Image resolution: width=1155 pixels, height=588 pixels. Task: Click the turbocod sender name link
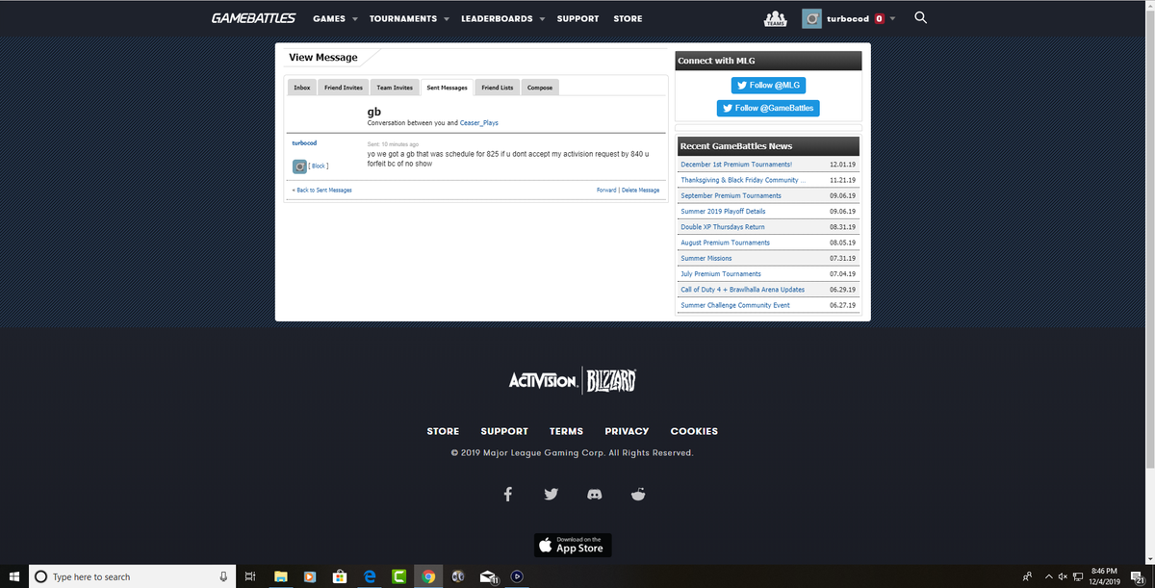(x=304, y=142)
